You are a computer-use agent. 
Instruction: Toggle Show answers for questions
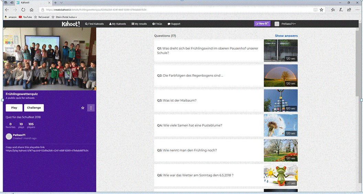click(286, 36)
